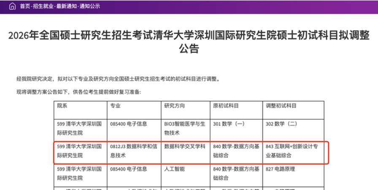This screenshot has height=190, width=378.
Task: Click paragraph beginning 现将调整方案公告如下
Action: (x=78, y=92)
